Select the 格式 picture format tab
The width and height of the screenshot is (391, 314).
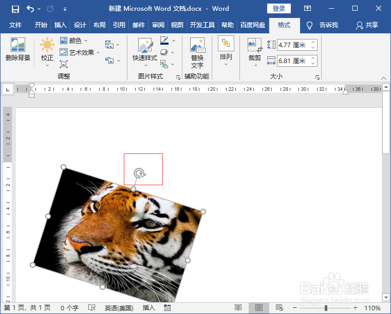pyautogui.click(x=284, y=25)
